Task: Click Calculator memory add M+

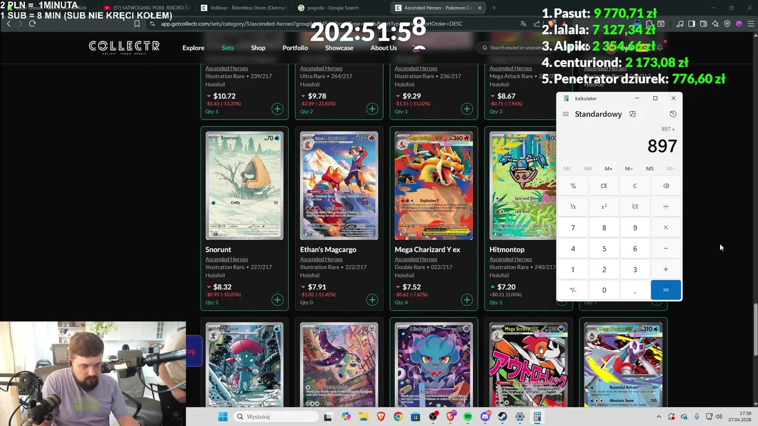Action: click(608, 169)
